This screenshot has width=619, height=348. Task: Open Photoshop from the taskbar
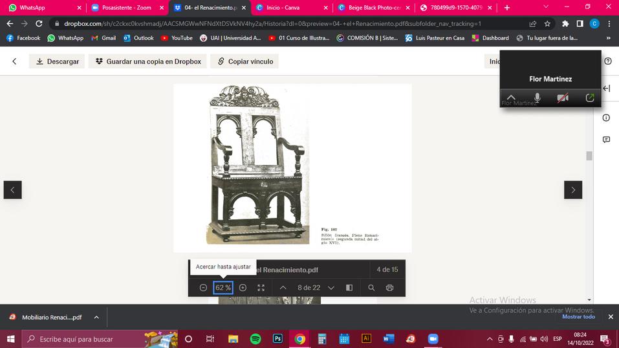point(277,339)
